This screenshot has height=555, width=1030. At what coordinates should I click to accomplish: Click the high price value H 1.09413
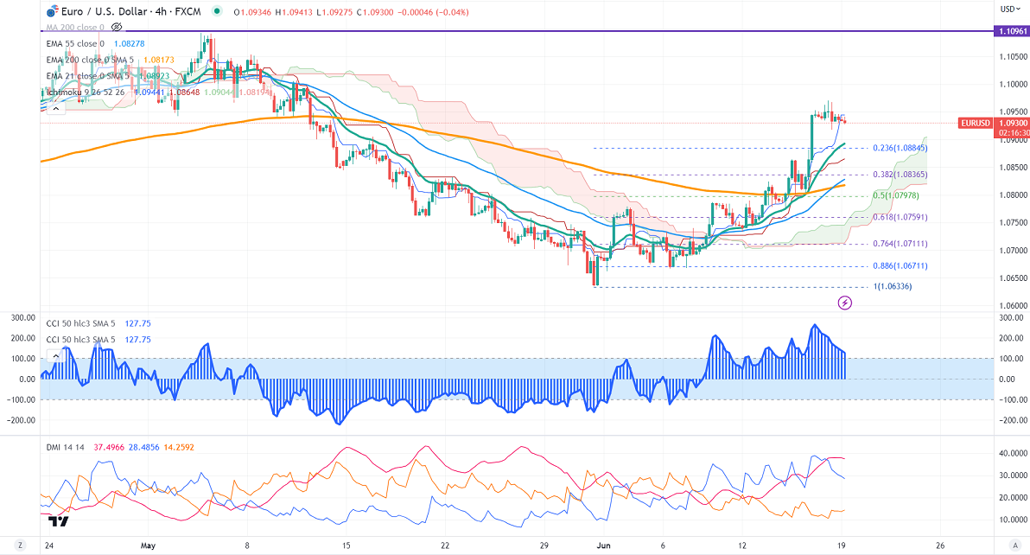coord(293,12)
